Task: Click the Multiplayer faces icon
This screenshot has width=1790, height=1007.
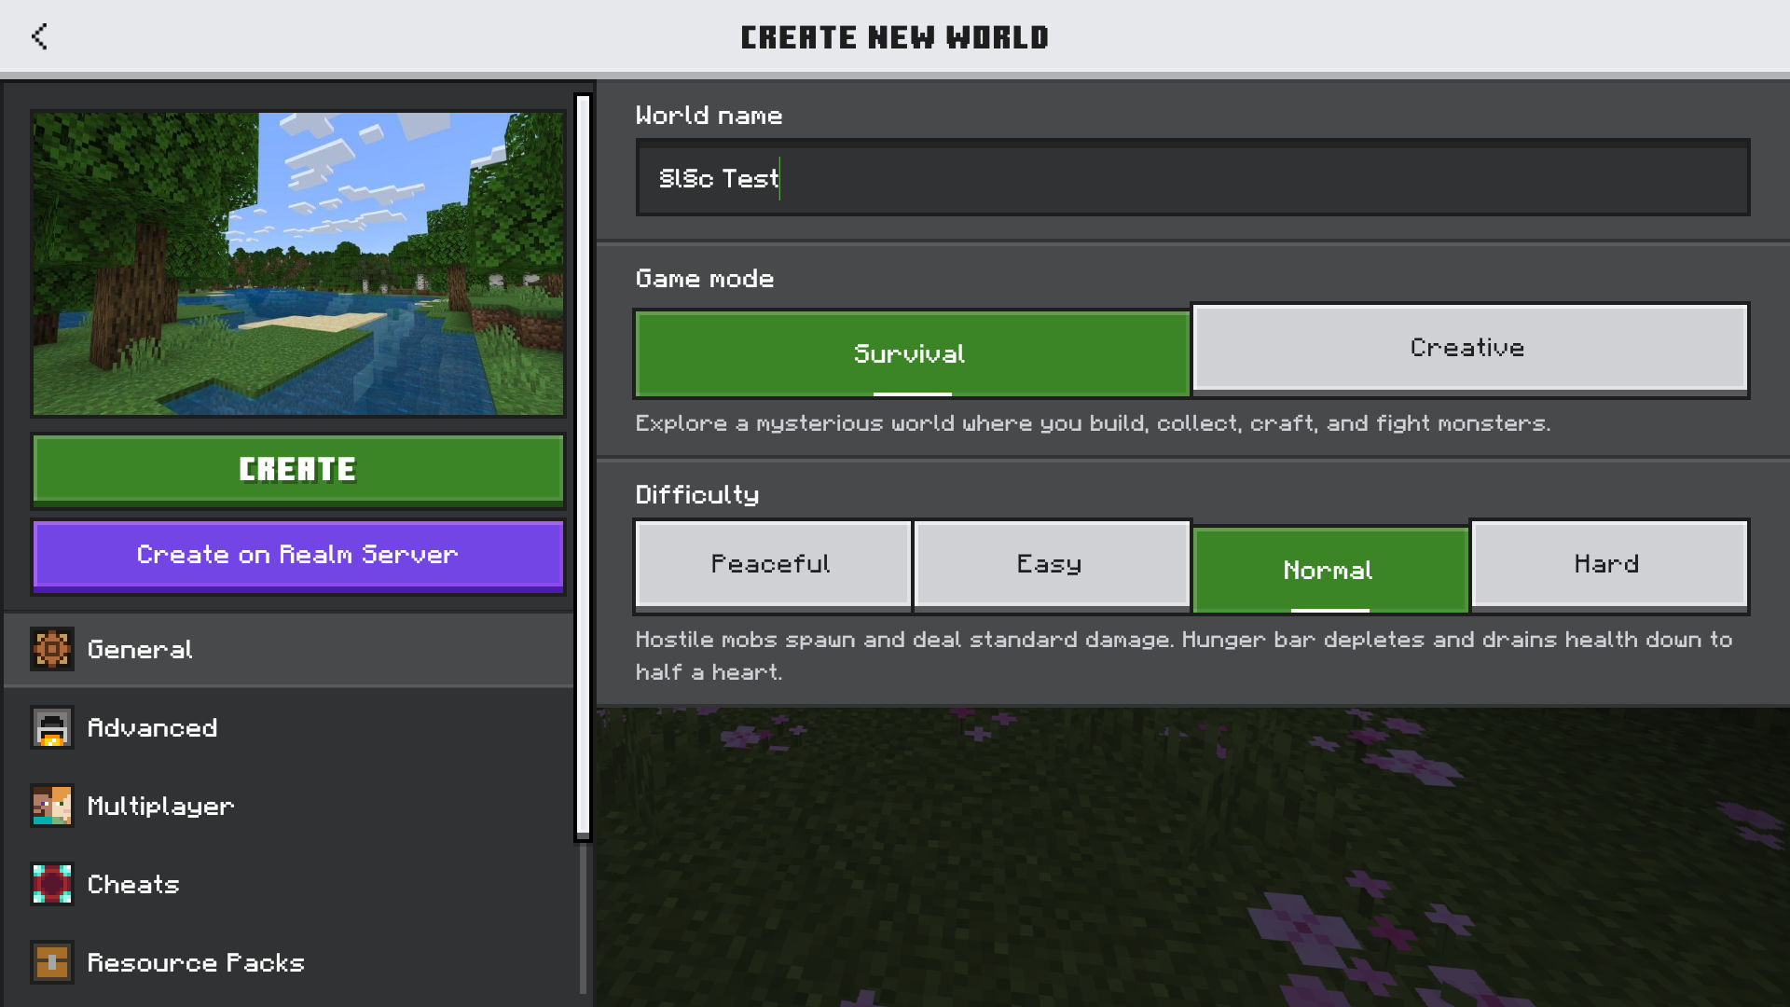Action: tap(52, 806)
